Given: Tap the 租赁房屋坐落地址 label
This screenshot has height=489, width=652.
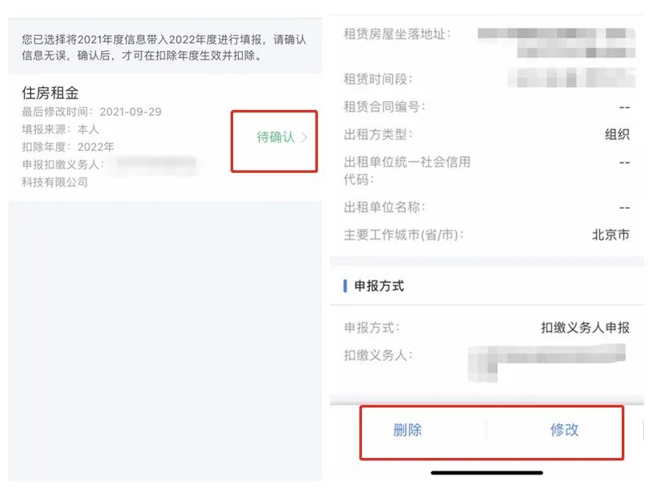Looking at the screenshot, I should pyautogui.click(x=398, y=34).
